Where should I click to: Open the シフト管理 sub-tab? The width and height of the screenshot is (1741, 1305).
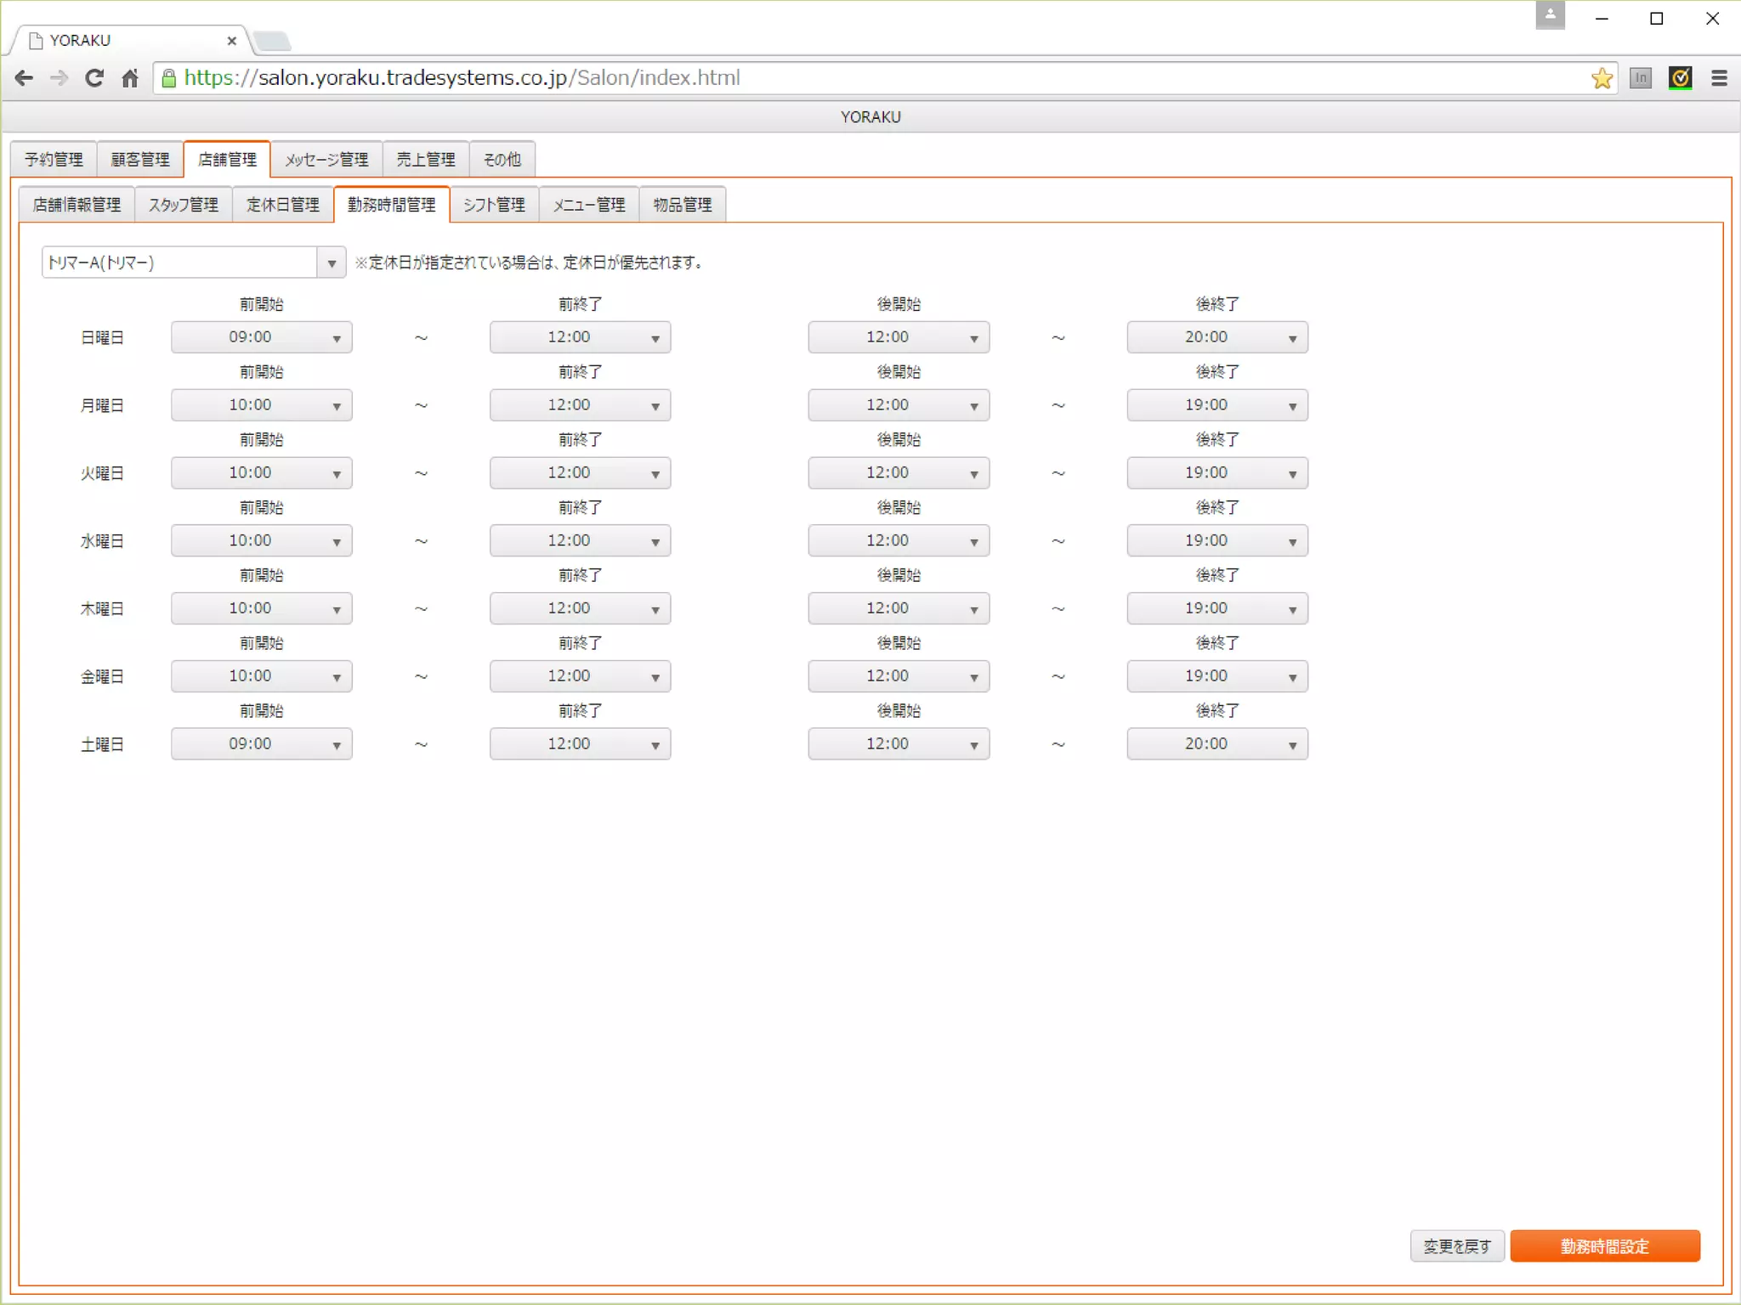(494, 205)
